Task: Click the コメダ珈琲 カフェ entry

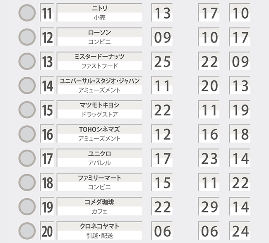Action: [99, 206]
